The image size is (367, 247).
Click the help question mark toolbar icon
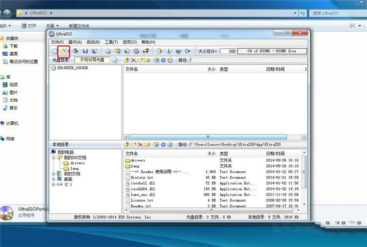click(x=179, y=51)
